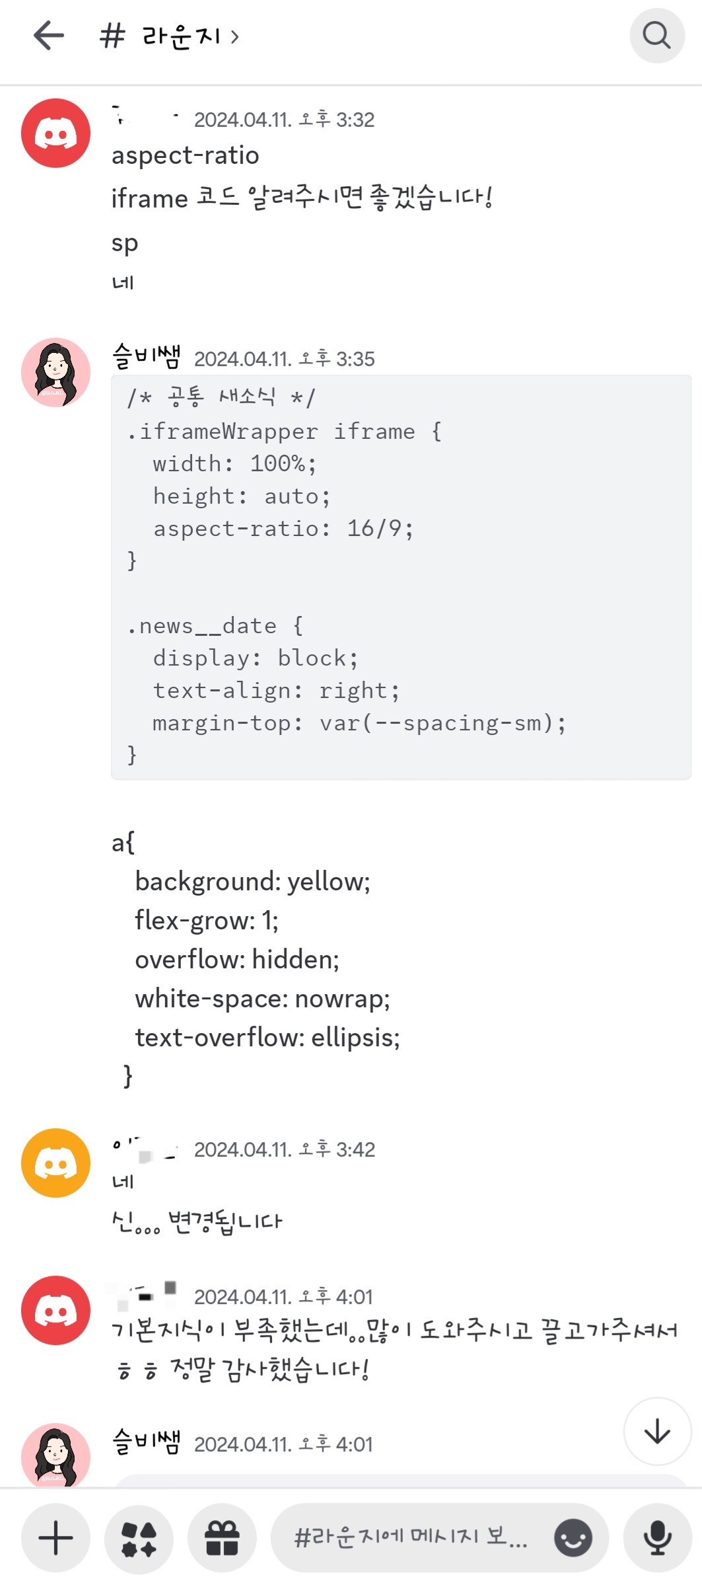Viewport: 702px width, 1581px height.
Task: Tap orange Discord avatar at 3:42
Action: (x=55, y=1163)
